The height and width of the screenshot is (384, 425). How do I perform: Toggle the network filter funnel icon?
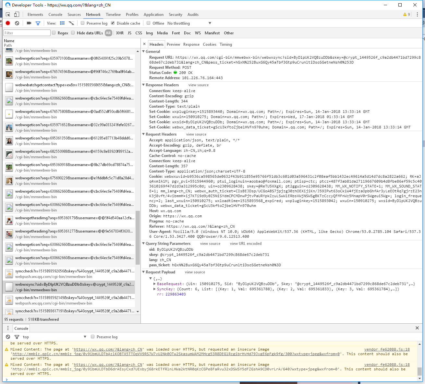pos(38,23)
